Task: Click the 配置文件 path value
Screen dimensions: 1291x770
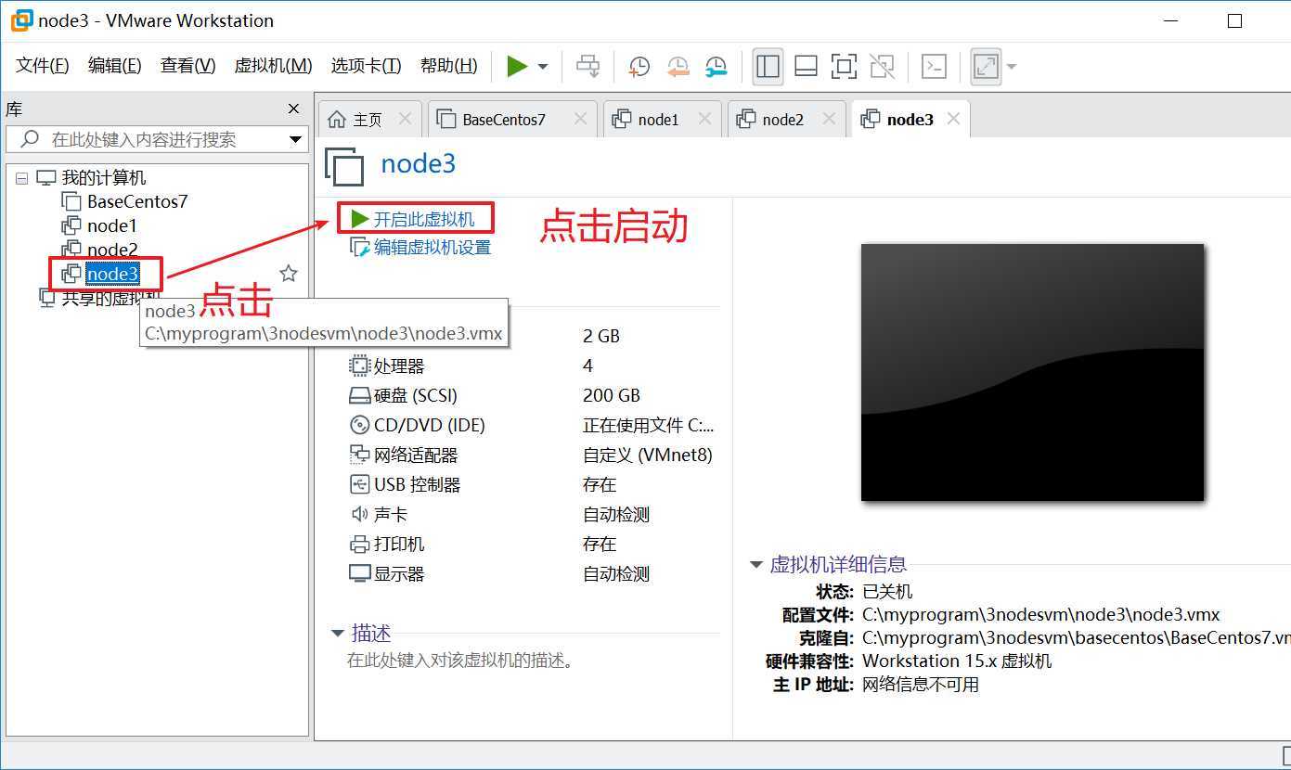Action: tap(1040, 614)
